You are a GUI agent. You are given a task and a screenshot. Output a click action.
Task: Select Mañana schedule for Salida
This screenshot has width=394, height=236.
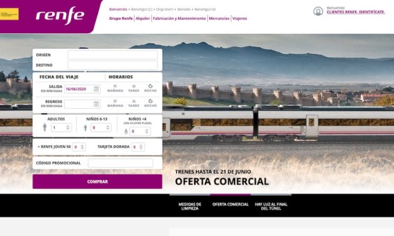click(x=115, y=88)
